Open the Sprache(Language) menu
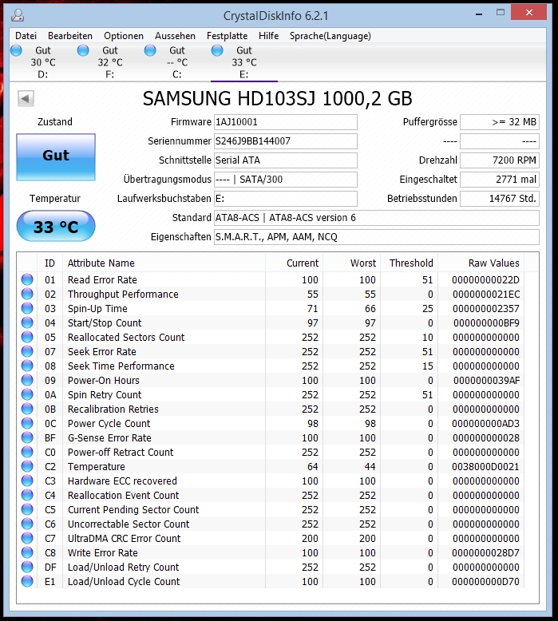This screenshot has height=621, width=558. pos(330,36)
